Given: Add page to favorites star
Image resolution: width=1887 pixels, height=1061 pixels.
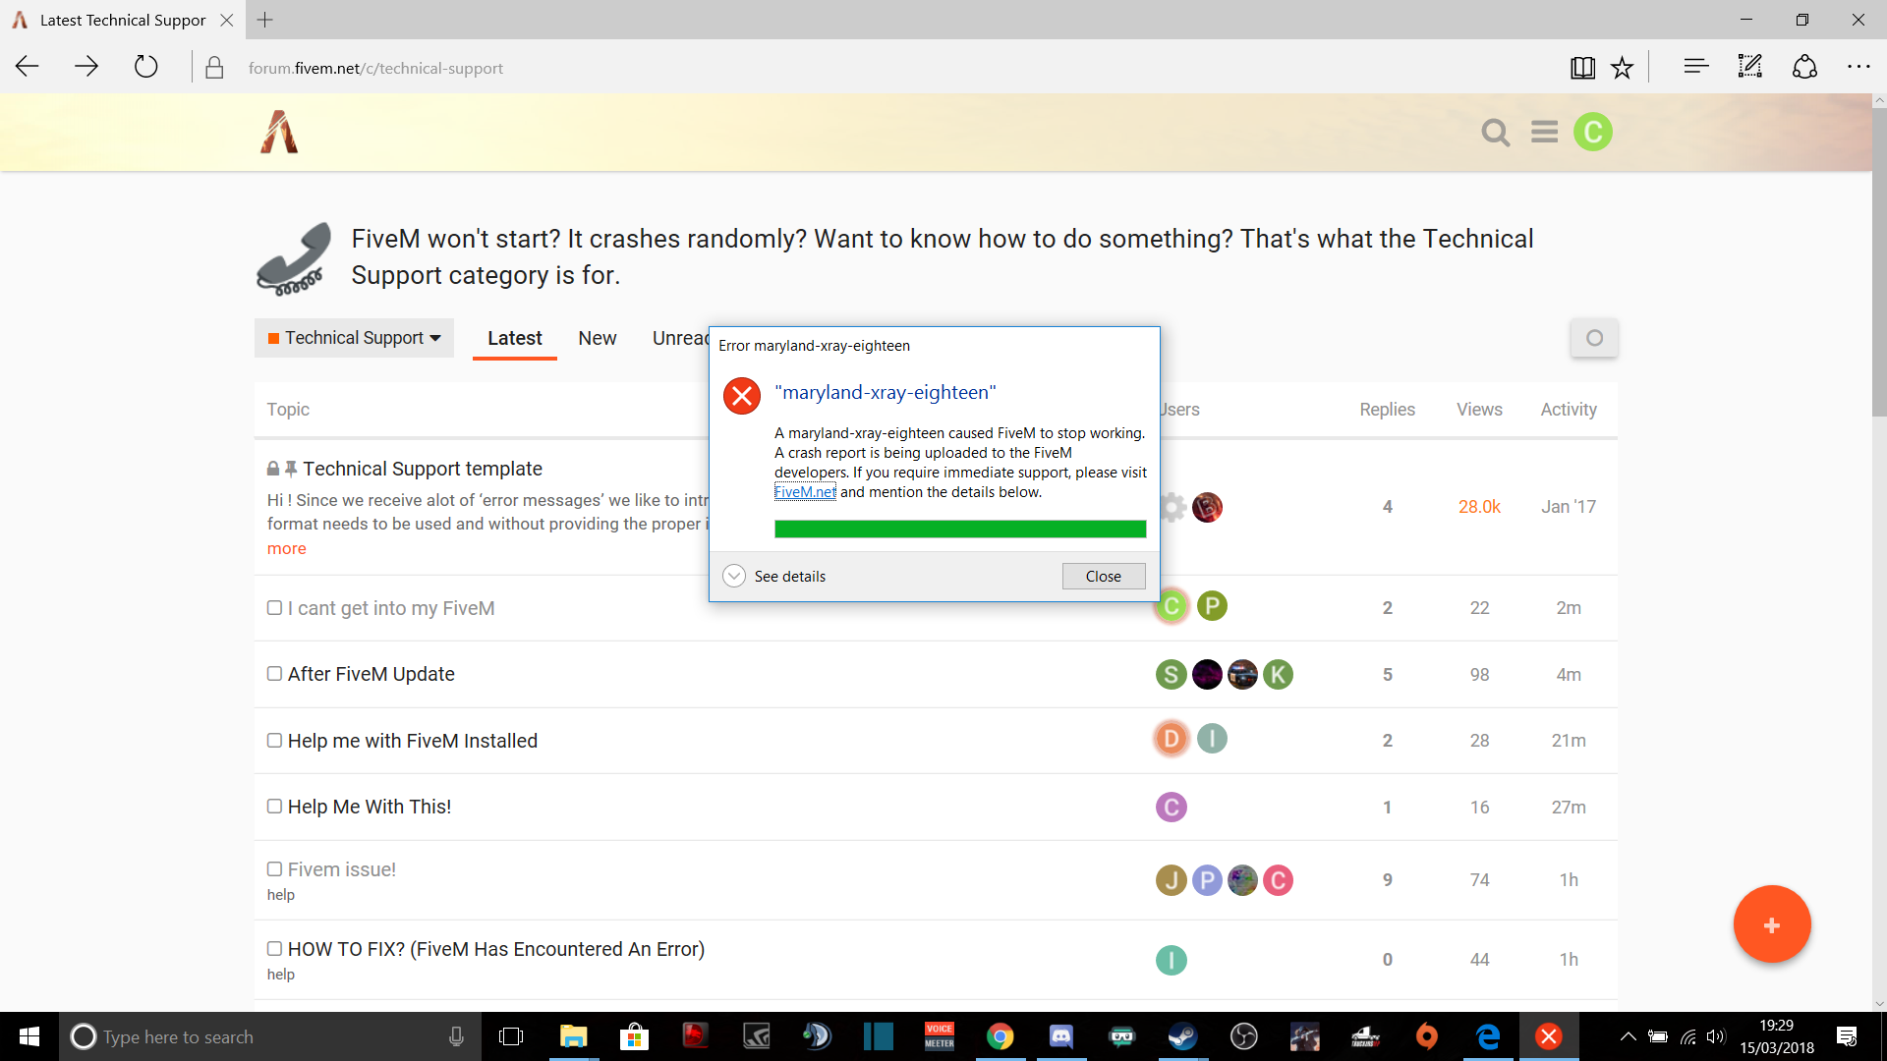Looking at the screenshot, I should point(1622,67).
